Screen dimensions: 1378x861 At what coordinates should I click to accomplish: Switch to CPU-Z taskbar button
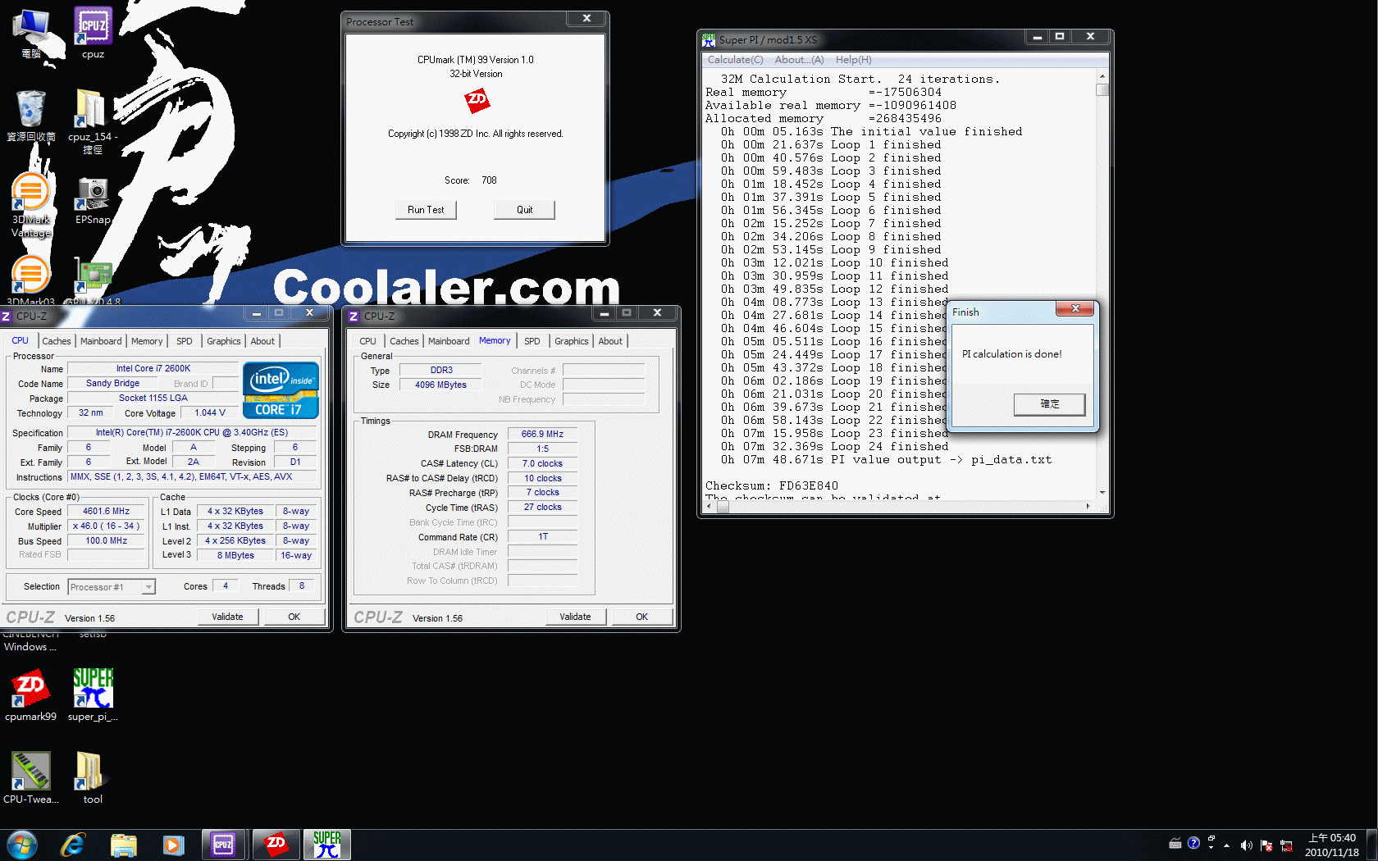[x=224, y=845]
